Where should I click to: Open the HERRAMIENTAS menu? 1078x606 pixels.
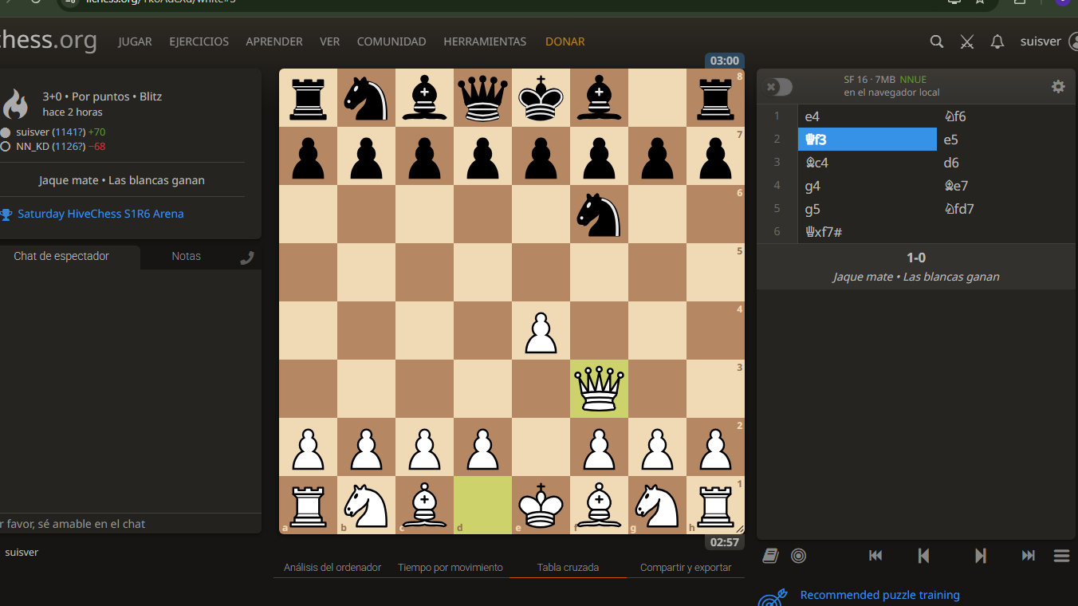click(x=485, y=41)
